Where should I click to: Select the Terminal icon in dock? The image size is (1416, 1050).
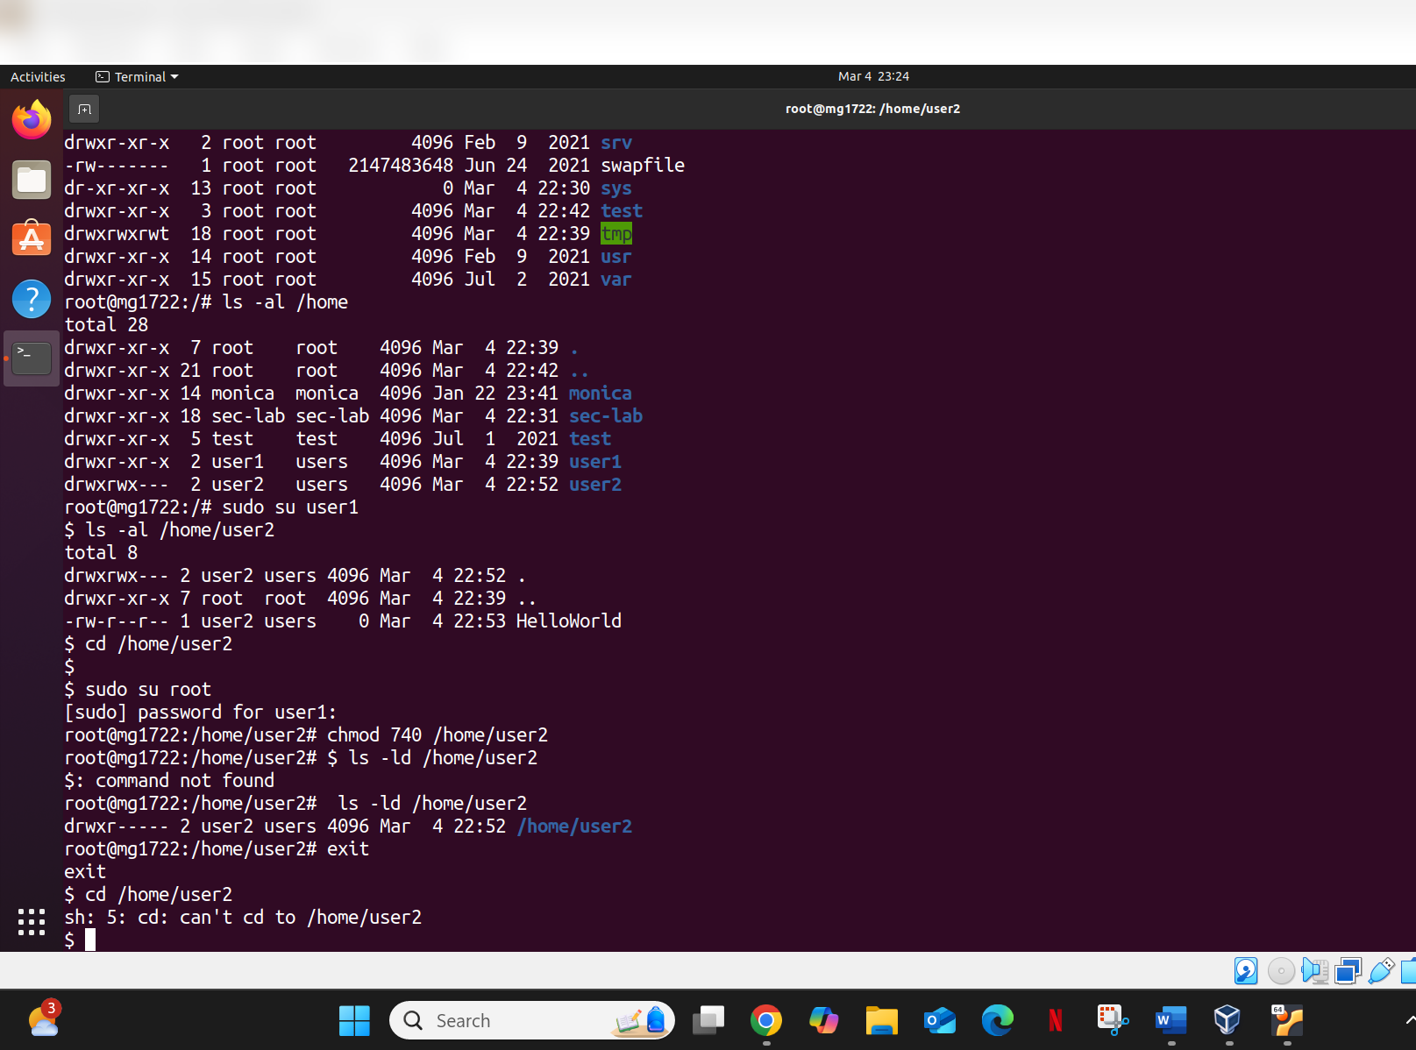tap(32, 358)
